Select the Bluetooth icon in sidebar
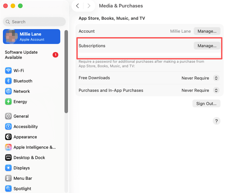The image size is (225, 193). 8,81
